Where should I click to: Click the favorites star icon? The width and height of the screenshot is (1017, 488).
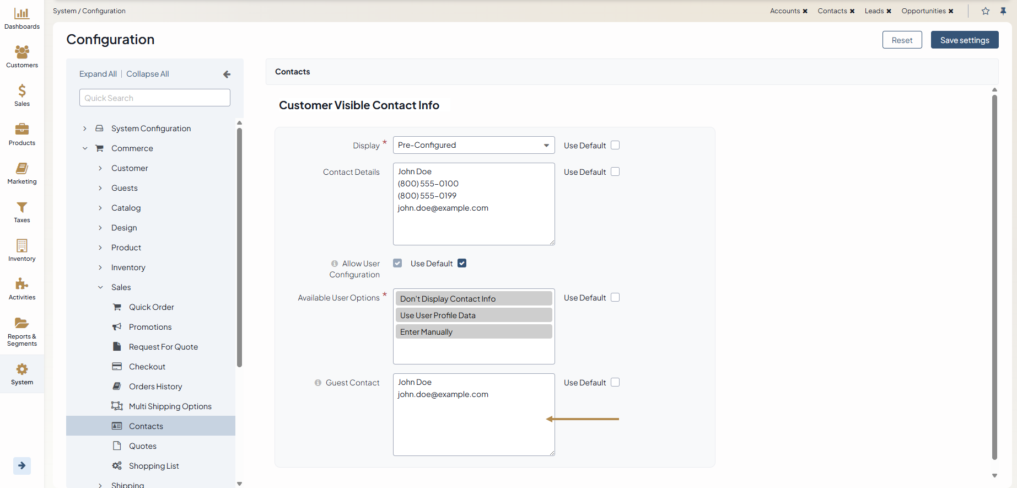[986, 11]
